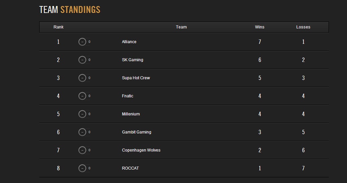Click the rank change icon for SK Gaming

(x=82, y=60)
